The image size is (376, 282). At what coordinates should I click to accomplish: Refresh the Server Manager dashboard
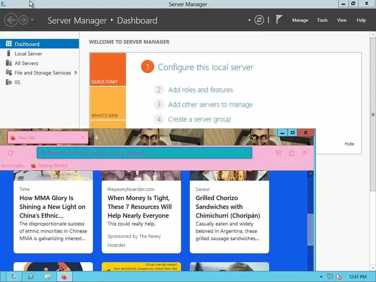coord(259,20)
